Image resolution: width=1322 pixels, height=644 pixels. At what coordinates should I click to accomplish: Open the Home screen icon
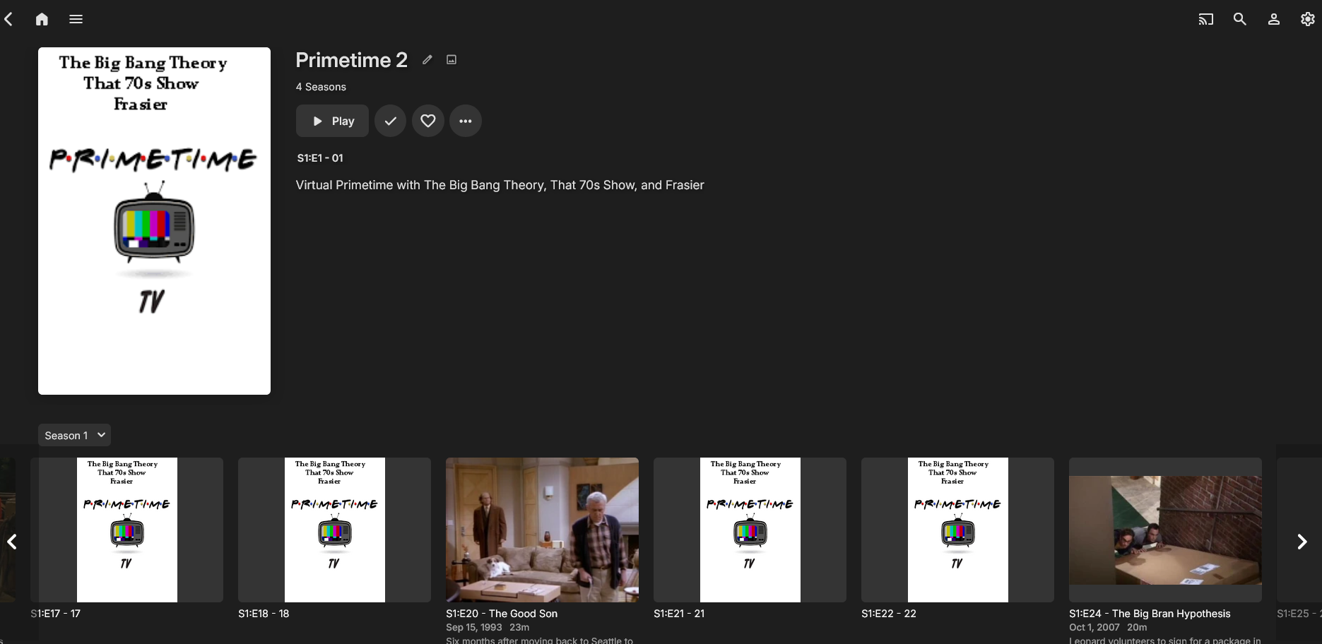[42, 19]
